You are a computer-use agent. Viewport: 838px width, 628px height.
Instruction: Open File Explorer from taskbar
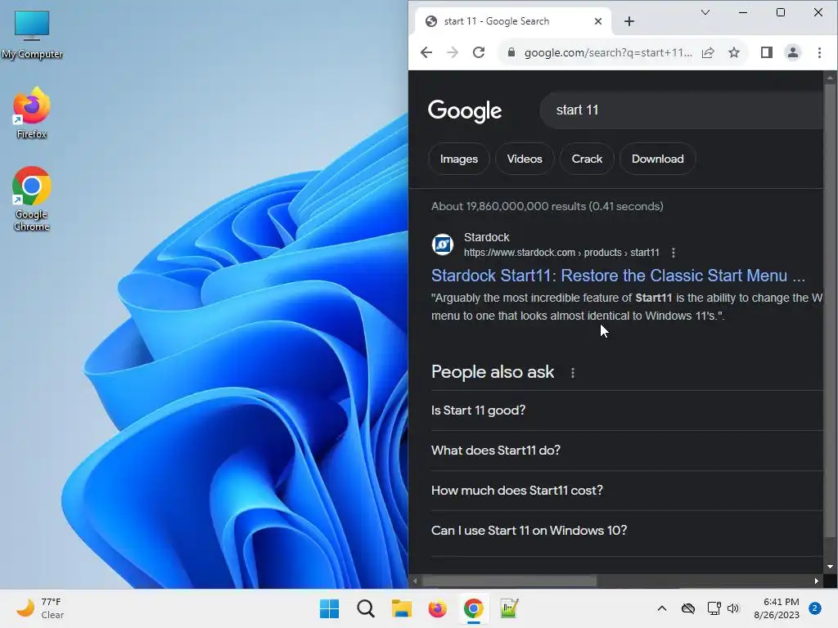(401, 608)
